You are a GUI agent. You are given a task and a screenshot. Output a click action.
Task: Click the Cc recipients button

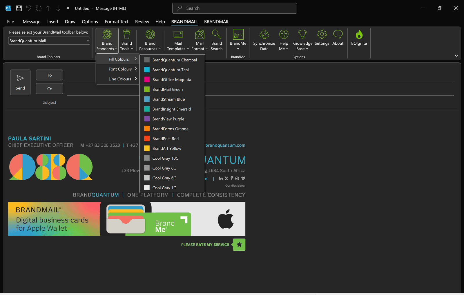[x=49, y=89]
